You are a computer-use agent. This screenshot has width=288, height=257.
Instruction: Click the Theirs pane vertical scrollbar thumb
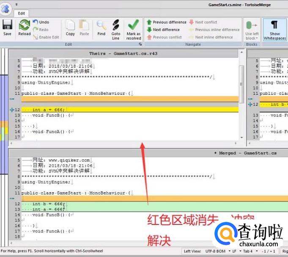(x=242, y=84)
